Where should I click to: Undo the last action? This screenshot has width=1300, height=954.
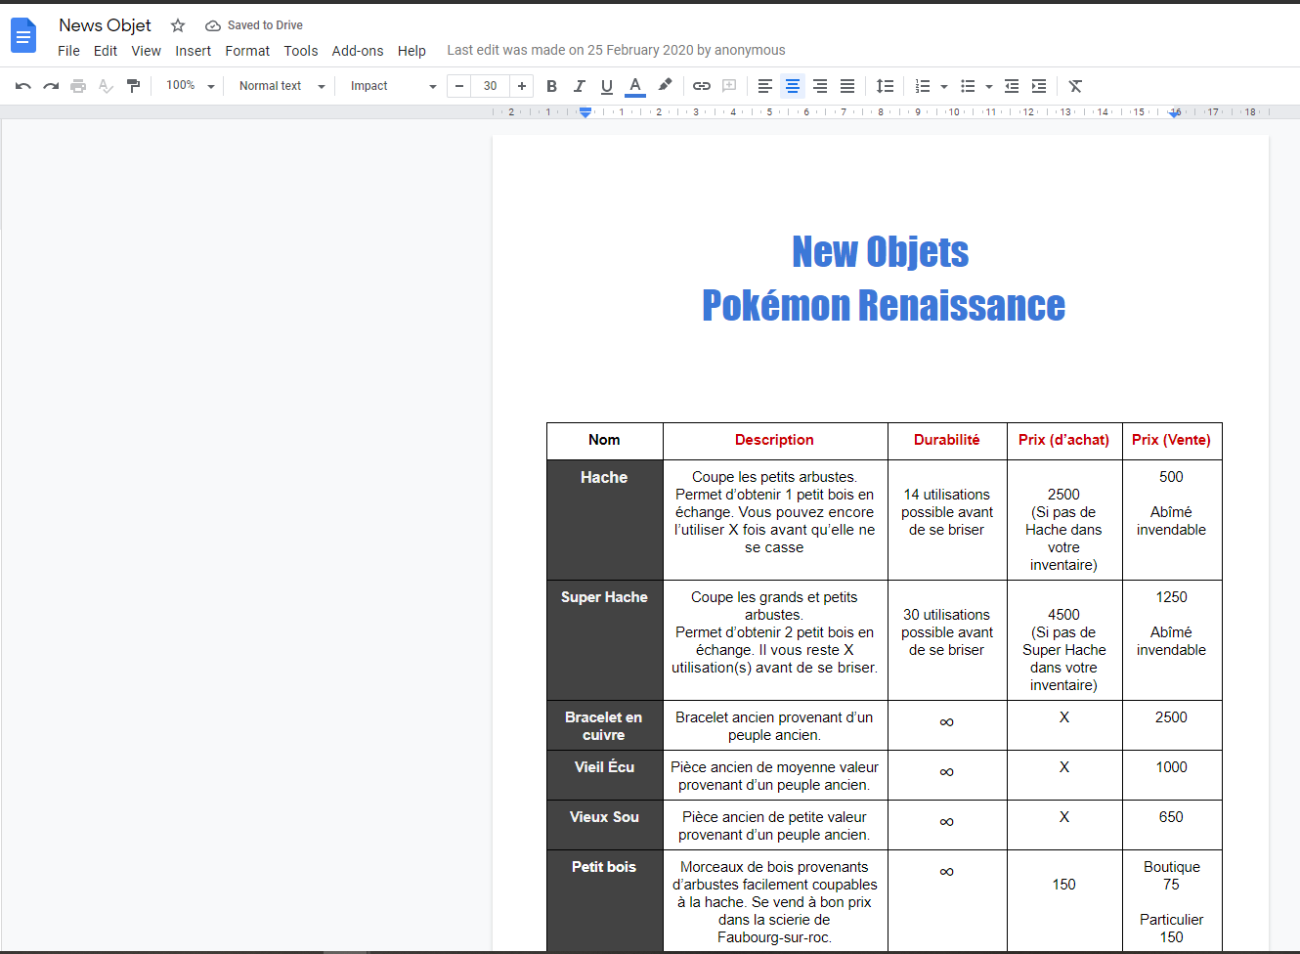click(x=23, y=86)
